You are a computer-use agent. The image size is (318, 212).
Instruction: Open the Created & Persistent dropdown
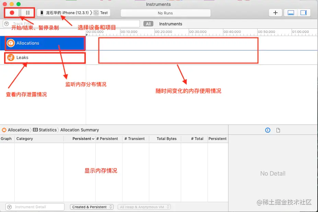click(92, 207)
